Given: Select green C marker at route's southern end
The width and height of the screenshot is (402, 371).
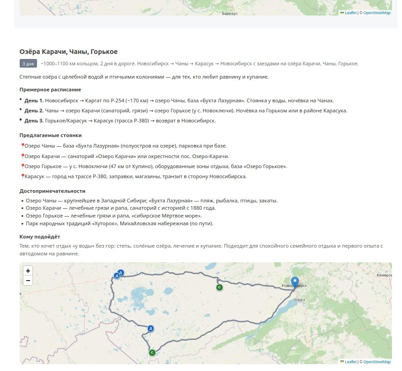Looking at the screenshot, I should pos(152,352).
